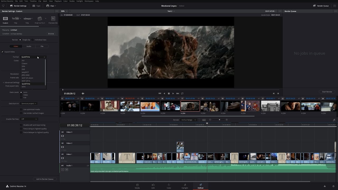This screenshot has height=190, width=338.
Task: Toggle the Export Video checkbox
Action: tap(2, 52)
